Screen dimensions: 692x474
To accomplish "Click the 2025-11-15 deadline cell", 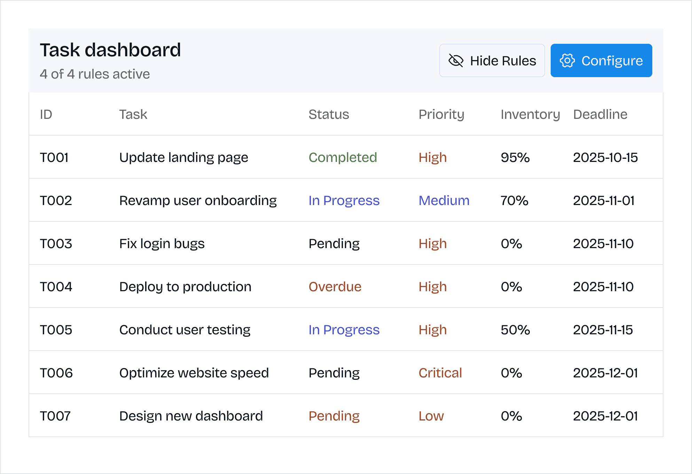I will click(603, 330).
